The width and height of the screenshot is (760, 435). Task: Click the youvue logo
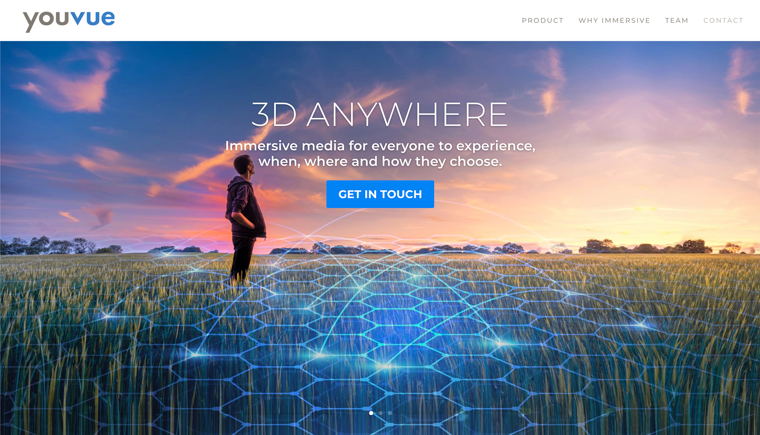coord(69,21)
